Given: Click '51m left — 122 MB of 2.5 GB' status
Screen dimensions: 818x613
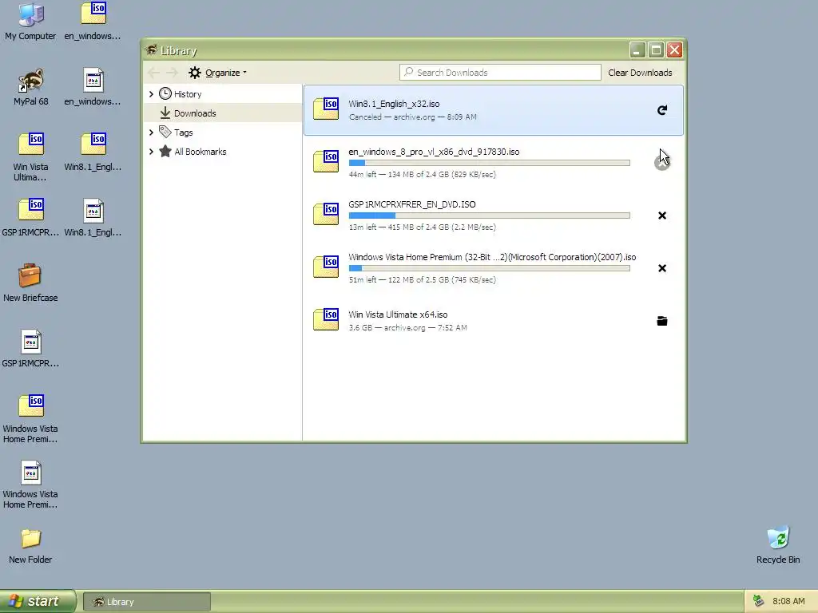Looking at the screenshot, I should (x=422, y=280).
